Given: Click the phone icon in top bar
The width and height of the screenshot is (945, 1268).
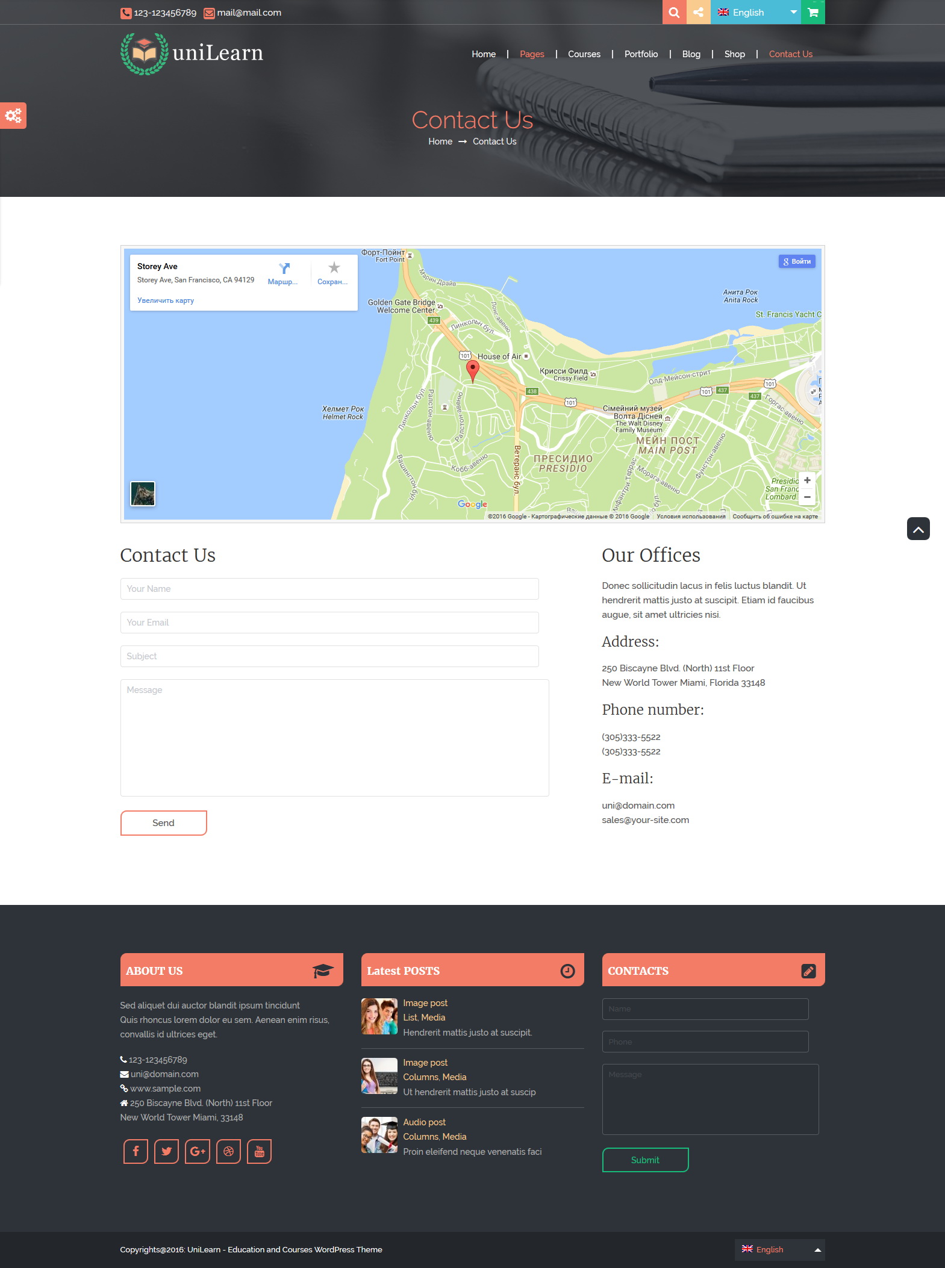Looking at the screenshot, I should pyautogui.click(x=126, y=13).
